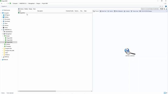The width and height of the screenshot is (168, 94).
Task: Click the user icon at top right
Action: click(x=167, y=9)
